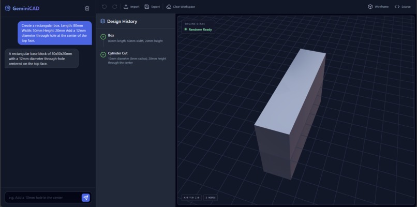
Task: Click Clear Workspace button
Action: (x=181, y=7)
